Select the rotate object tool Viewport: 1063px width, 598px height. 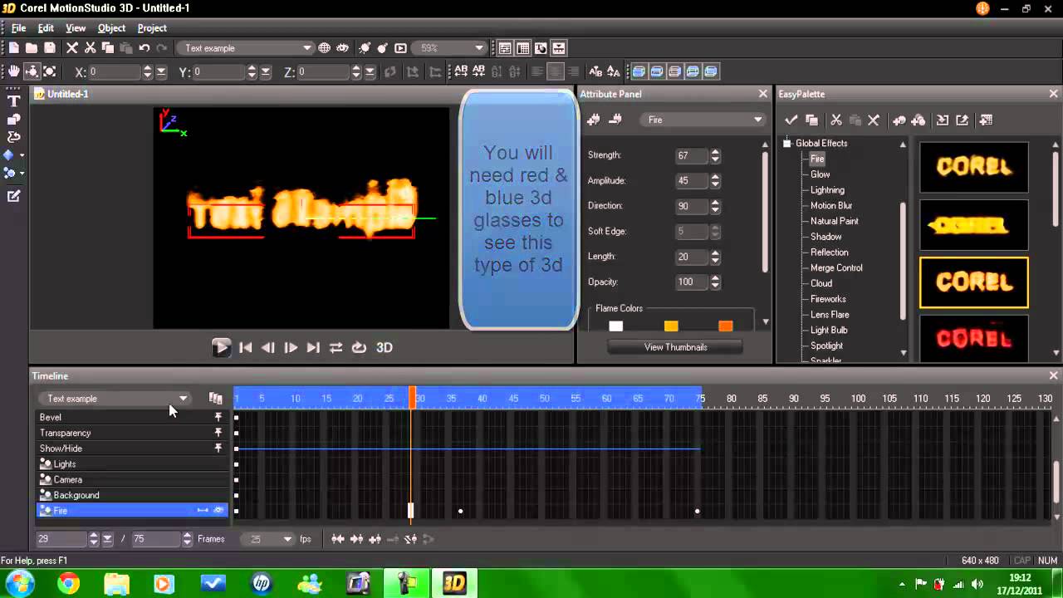click(x=32, y=72)
